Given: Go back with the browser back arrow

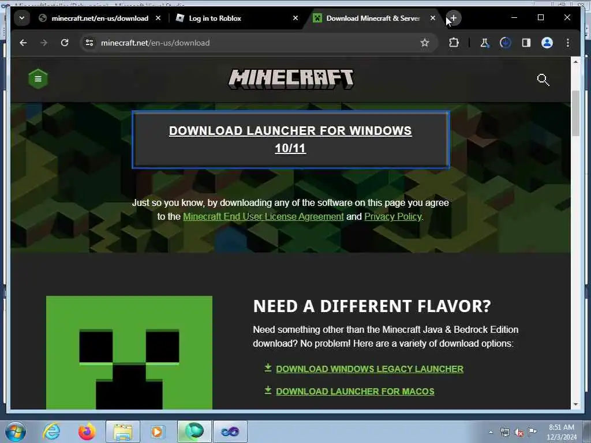Looking at the screenshot, I should (23, 43).
